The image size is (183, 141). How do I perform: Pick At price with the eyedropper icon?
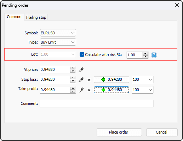pyautogui.click(x=81, y=70)
